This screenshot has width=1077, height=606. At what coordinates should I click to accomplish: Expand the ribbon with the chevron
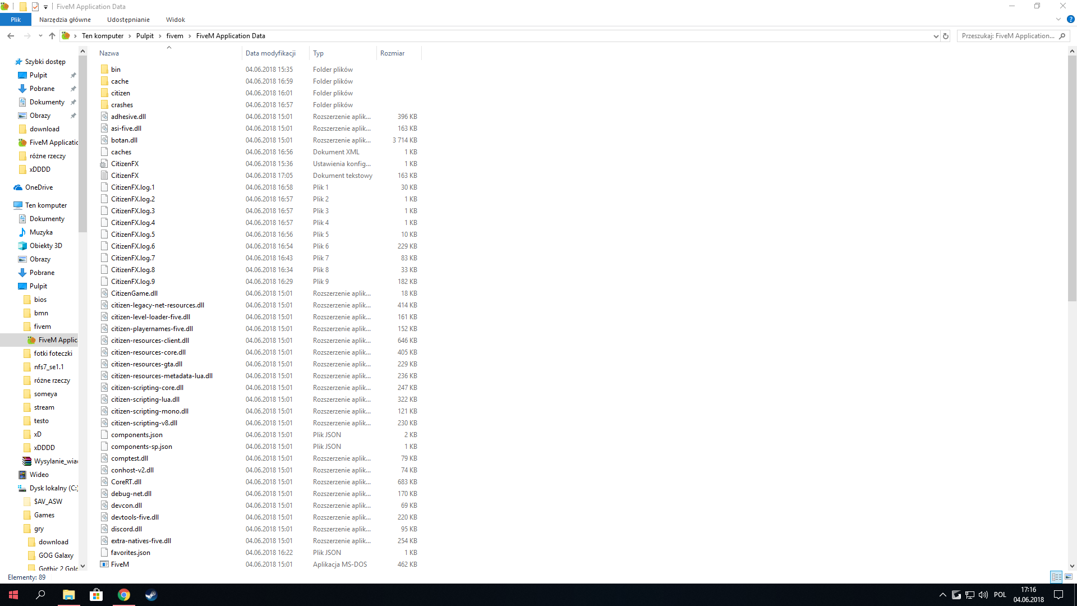(1058, 19)
